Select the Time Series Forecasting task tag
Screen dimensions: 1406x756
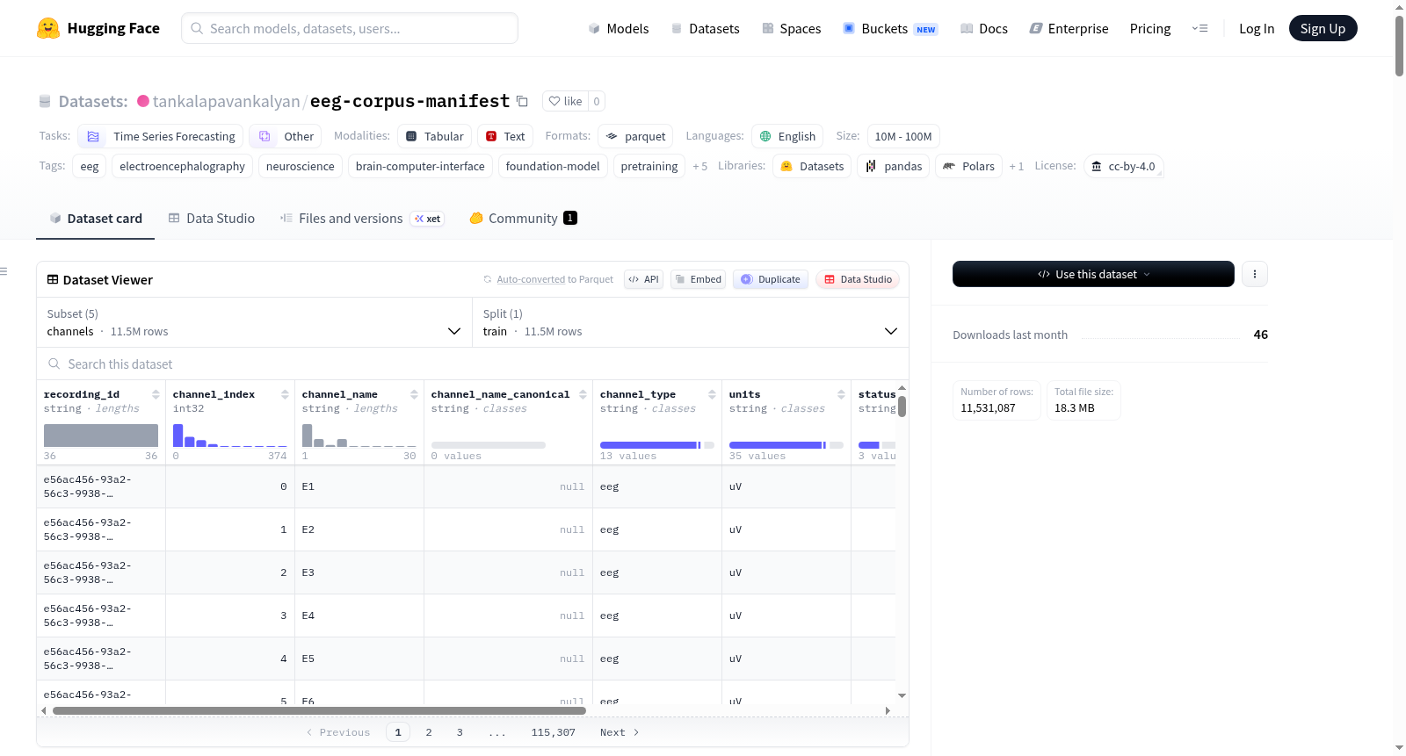pos(161,136)
